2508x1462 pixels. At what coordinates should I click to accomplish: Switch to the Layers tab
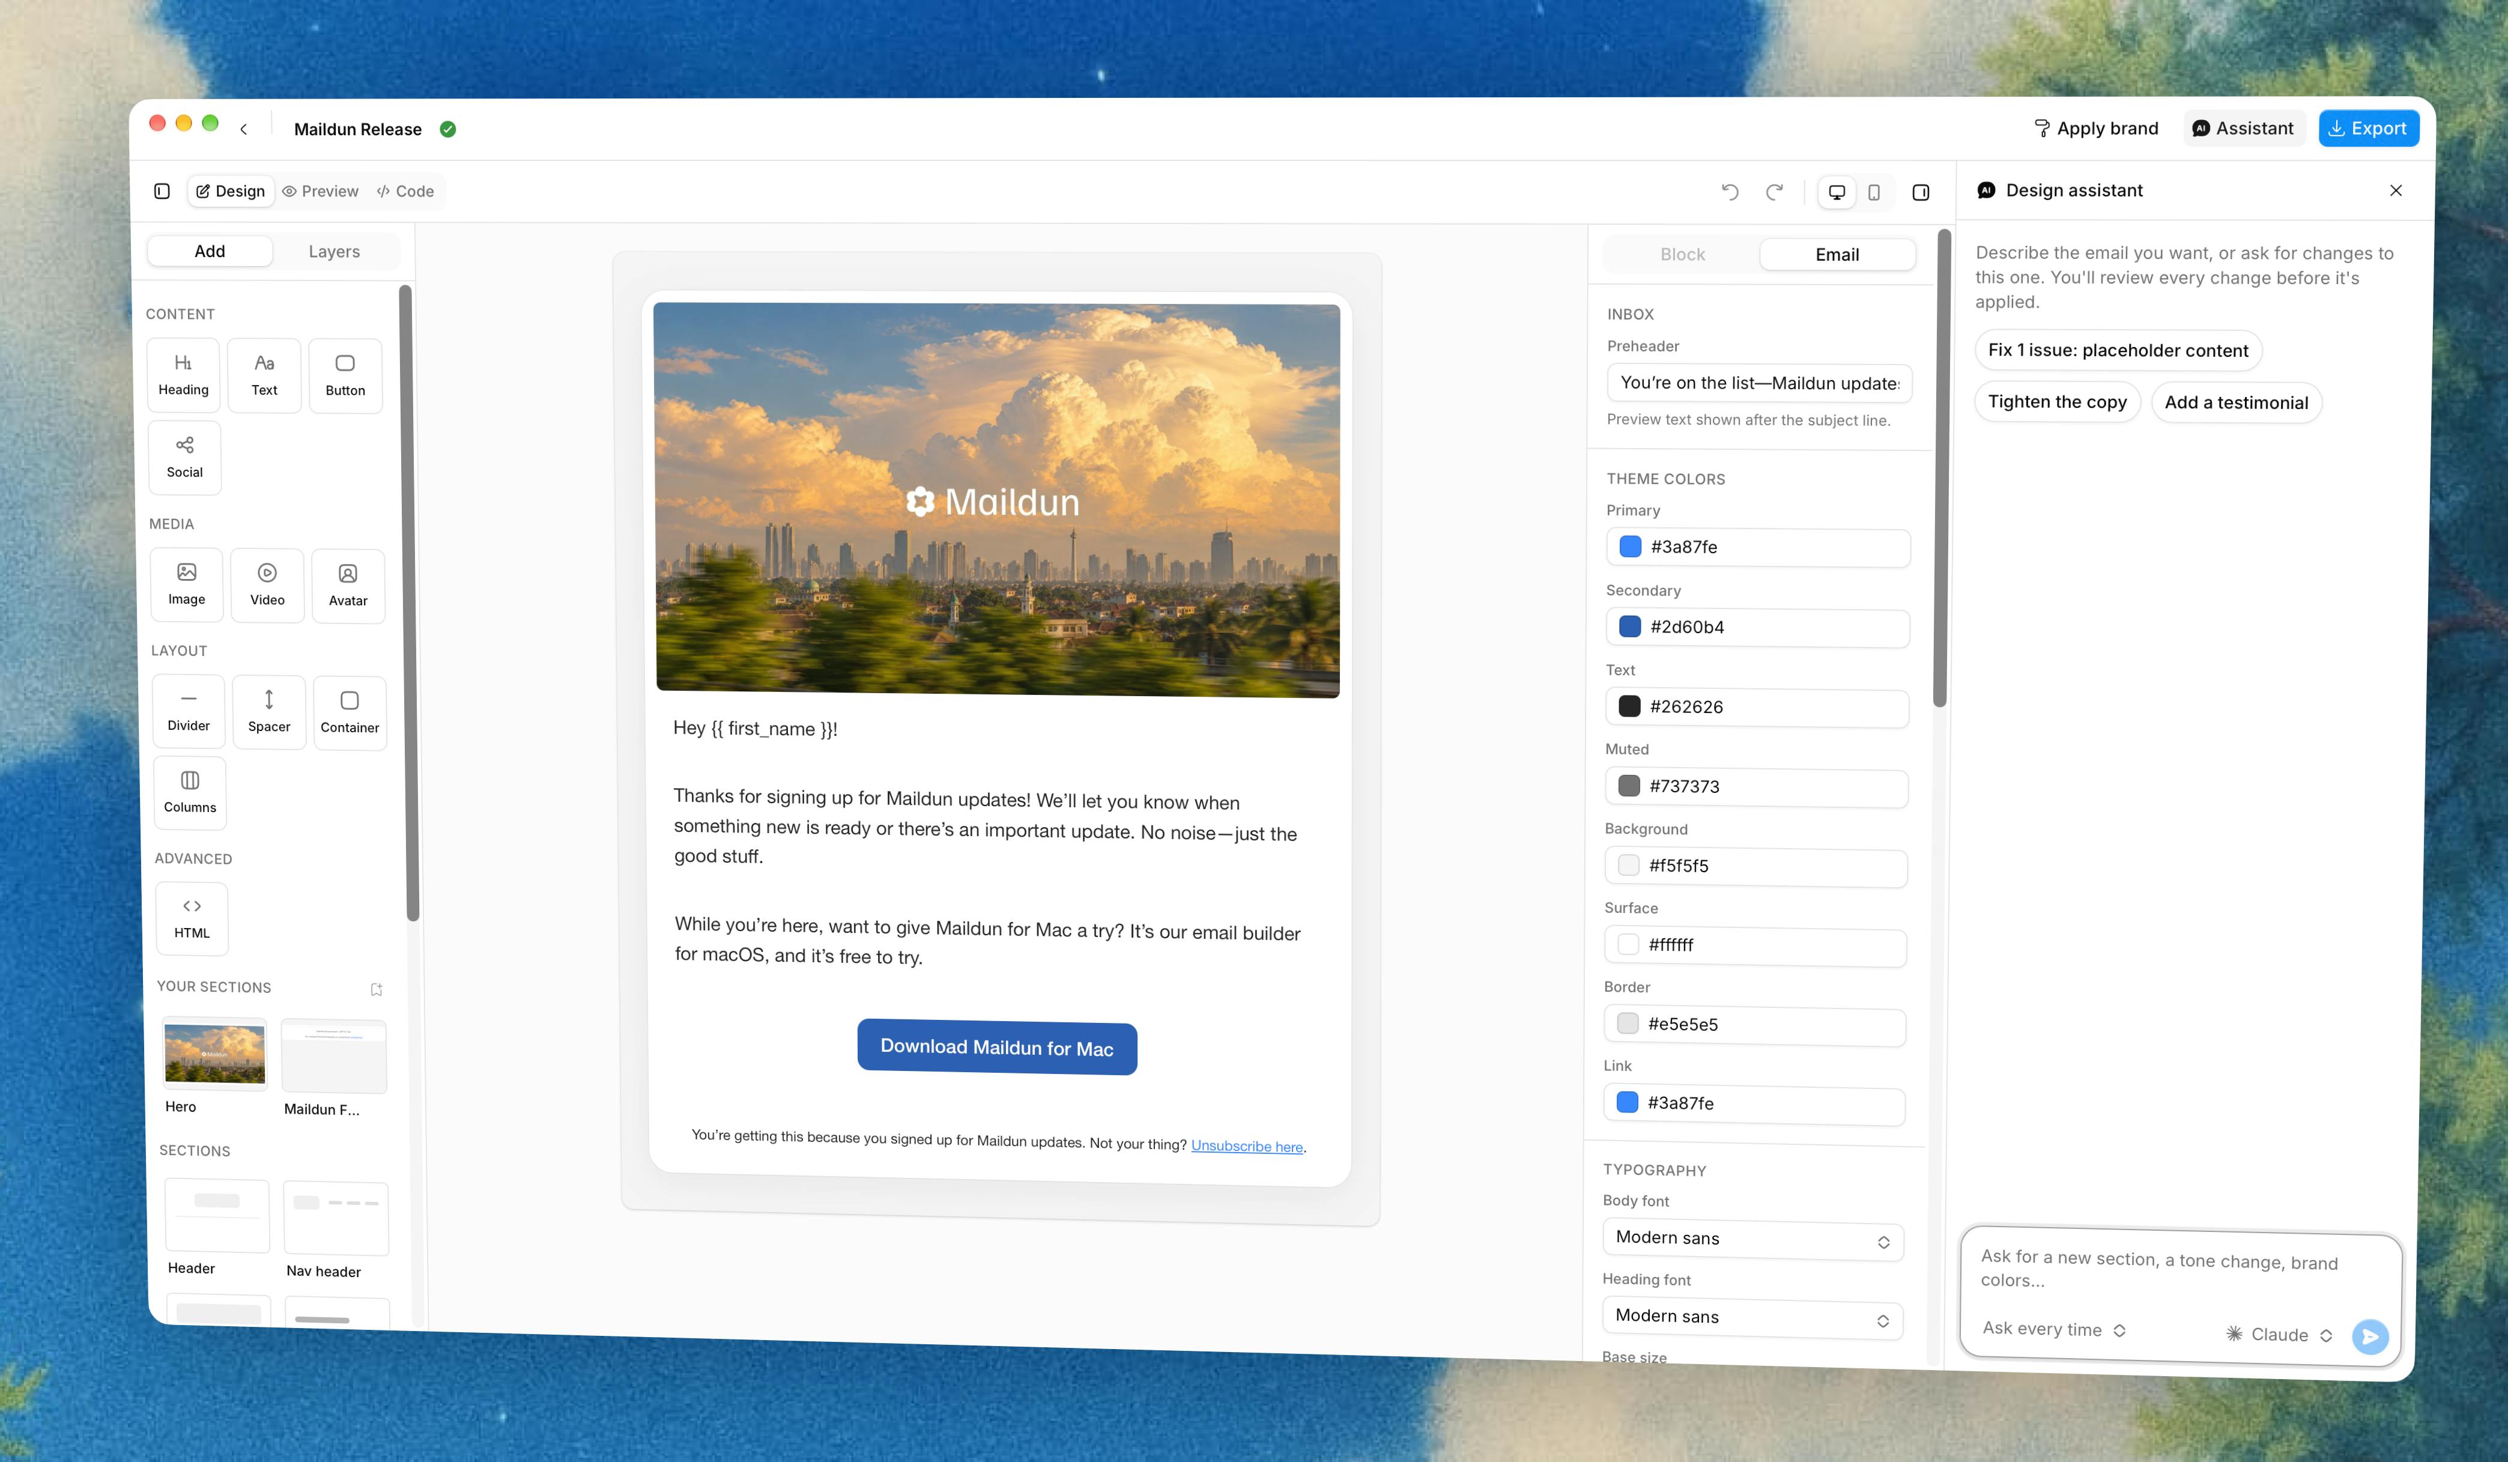pyautogui.click(x=335, y=252)
